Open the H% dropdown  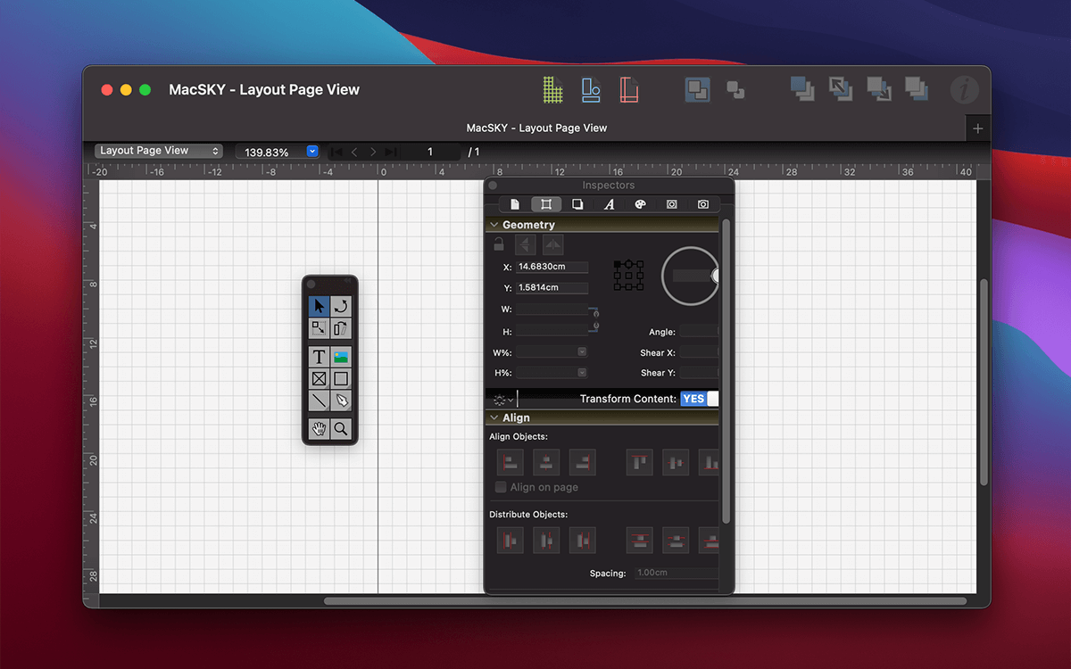[582, 373]
